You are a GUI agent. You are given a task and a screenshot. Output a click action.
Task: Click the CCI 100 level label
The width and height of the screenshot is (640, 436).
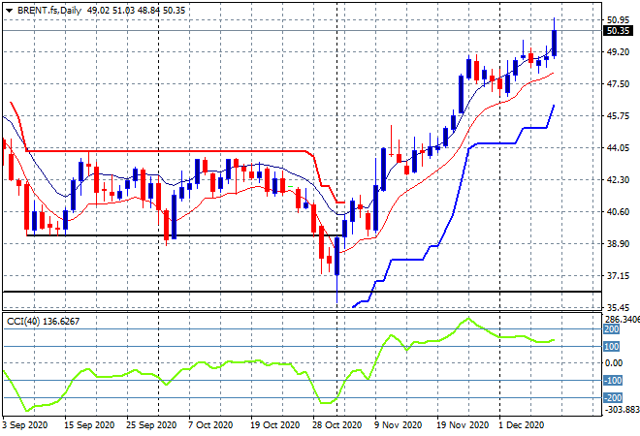612,347
